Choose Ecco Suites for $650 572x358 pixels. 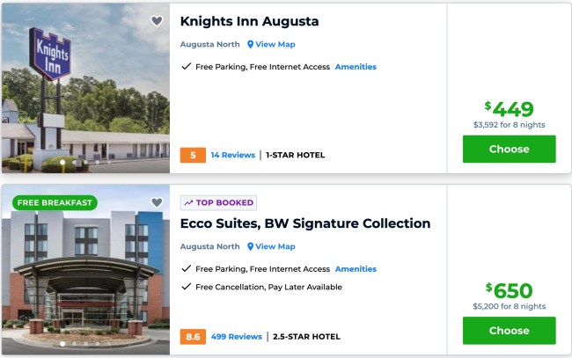point(509,331)
